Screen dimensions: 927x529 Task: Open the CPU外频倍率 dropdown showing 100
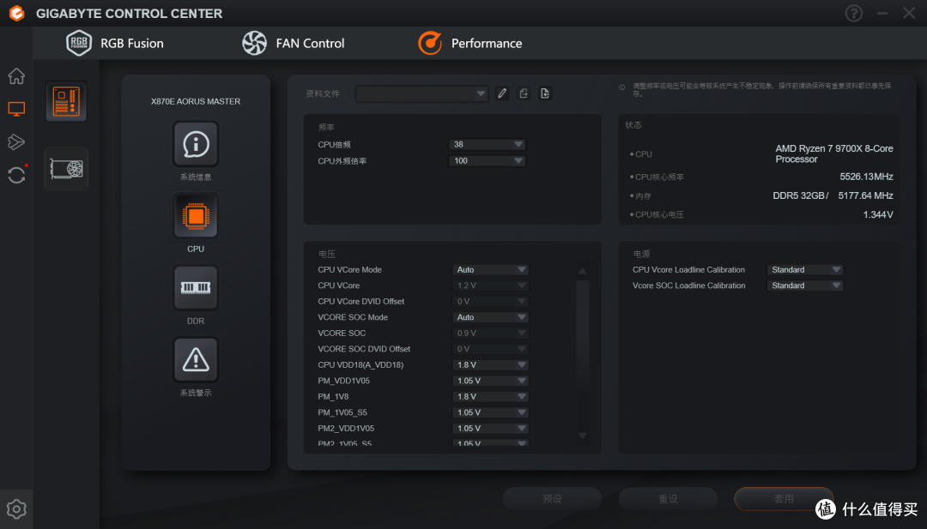(x=488, y=160)
